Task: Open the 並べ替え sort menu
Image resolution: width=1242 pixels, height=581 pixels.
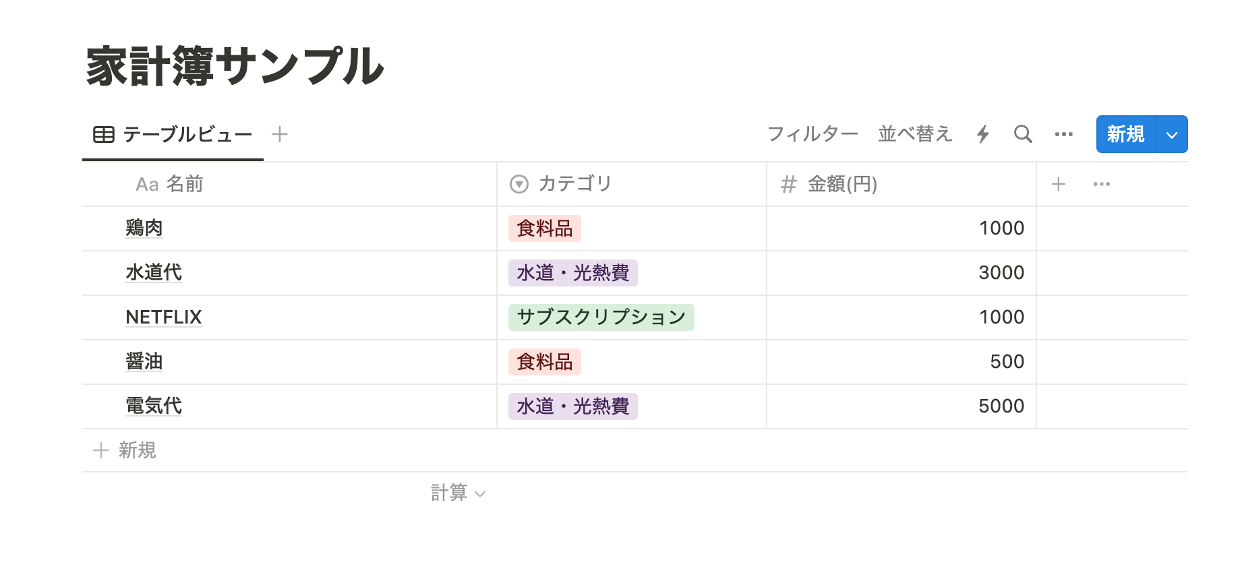Action: [915, 134]
